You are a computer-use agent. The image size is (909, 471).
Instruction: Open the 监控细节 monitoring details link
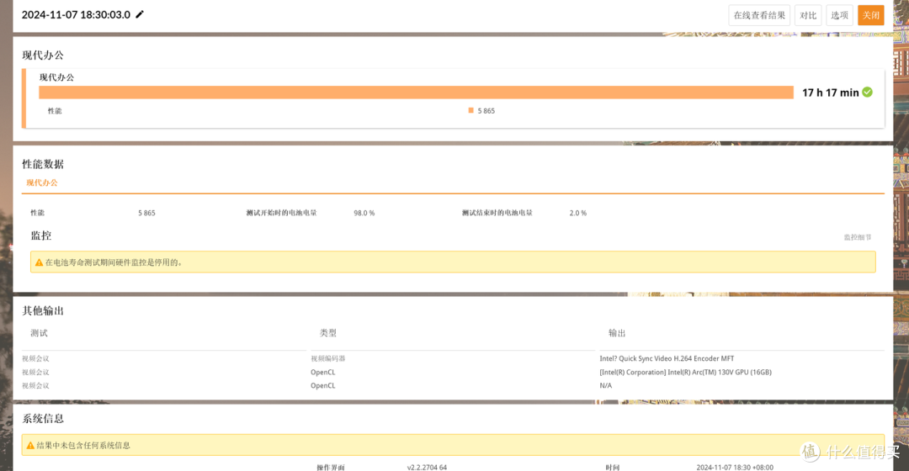pos(858,237)
